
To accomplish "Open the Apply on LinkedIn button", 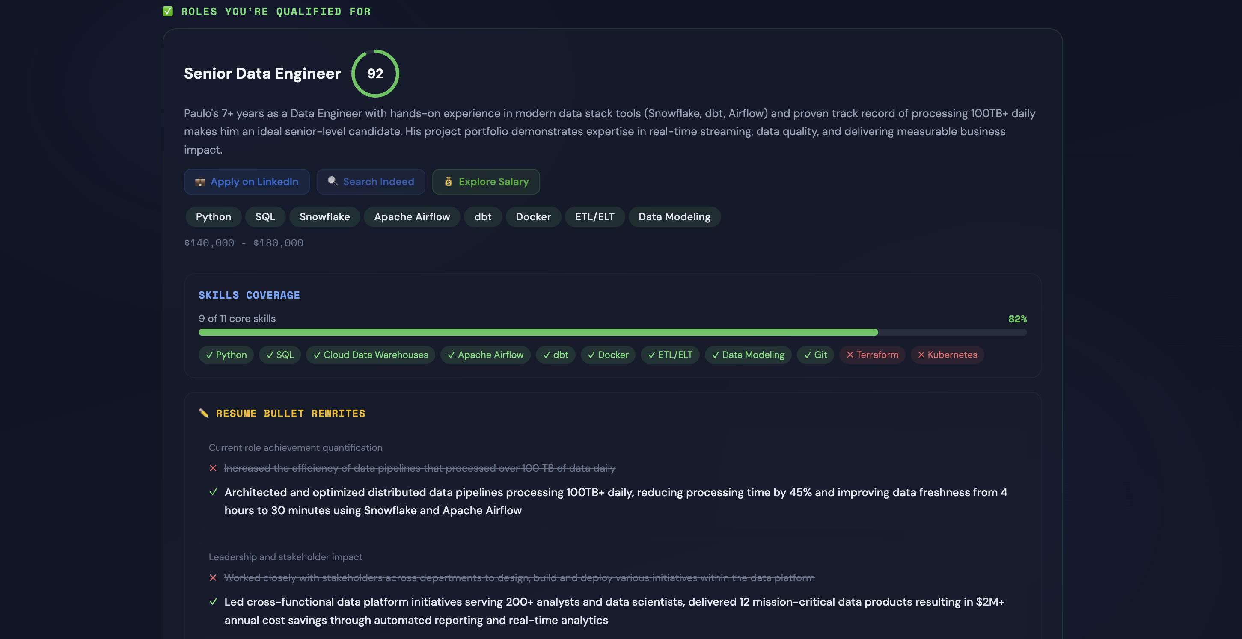I will pyautogui.click(x=254, y=182).
